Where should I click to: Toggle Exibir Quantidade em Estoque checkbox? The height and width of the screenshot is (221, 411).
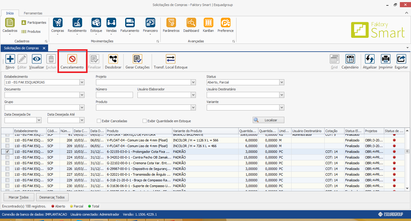tap(145, 121)
